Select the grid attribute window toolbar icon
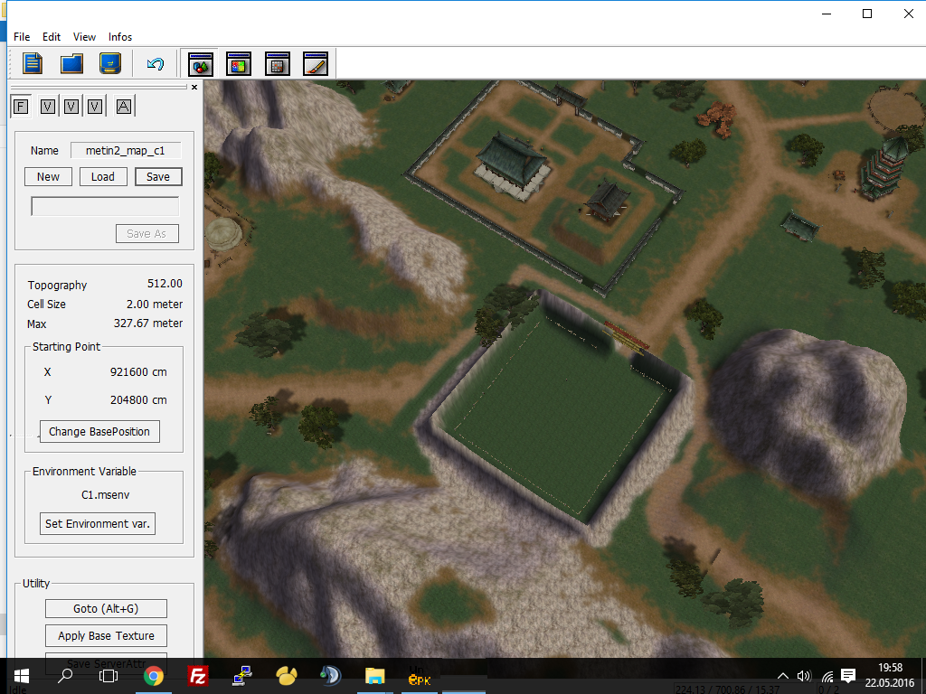The width and height of the screenshot is (926, 694). (277, 64)
